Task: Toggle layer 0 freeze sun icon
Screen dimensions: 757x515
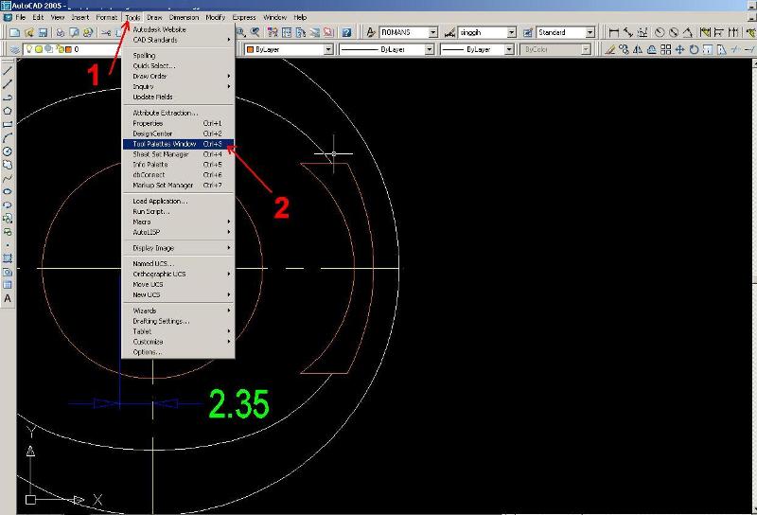Action: [39, 49]
